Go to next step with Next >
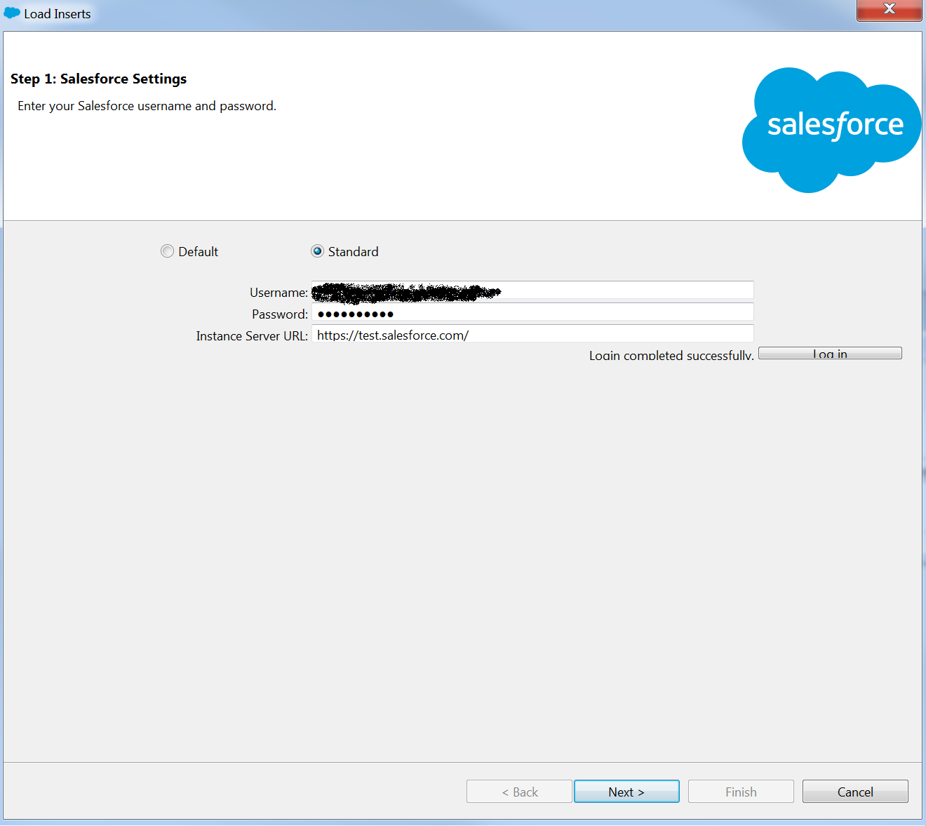 point(626,792)
